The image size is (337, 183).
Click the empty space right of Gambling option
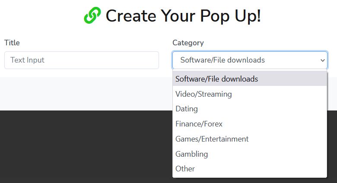(x=277, y=154)
